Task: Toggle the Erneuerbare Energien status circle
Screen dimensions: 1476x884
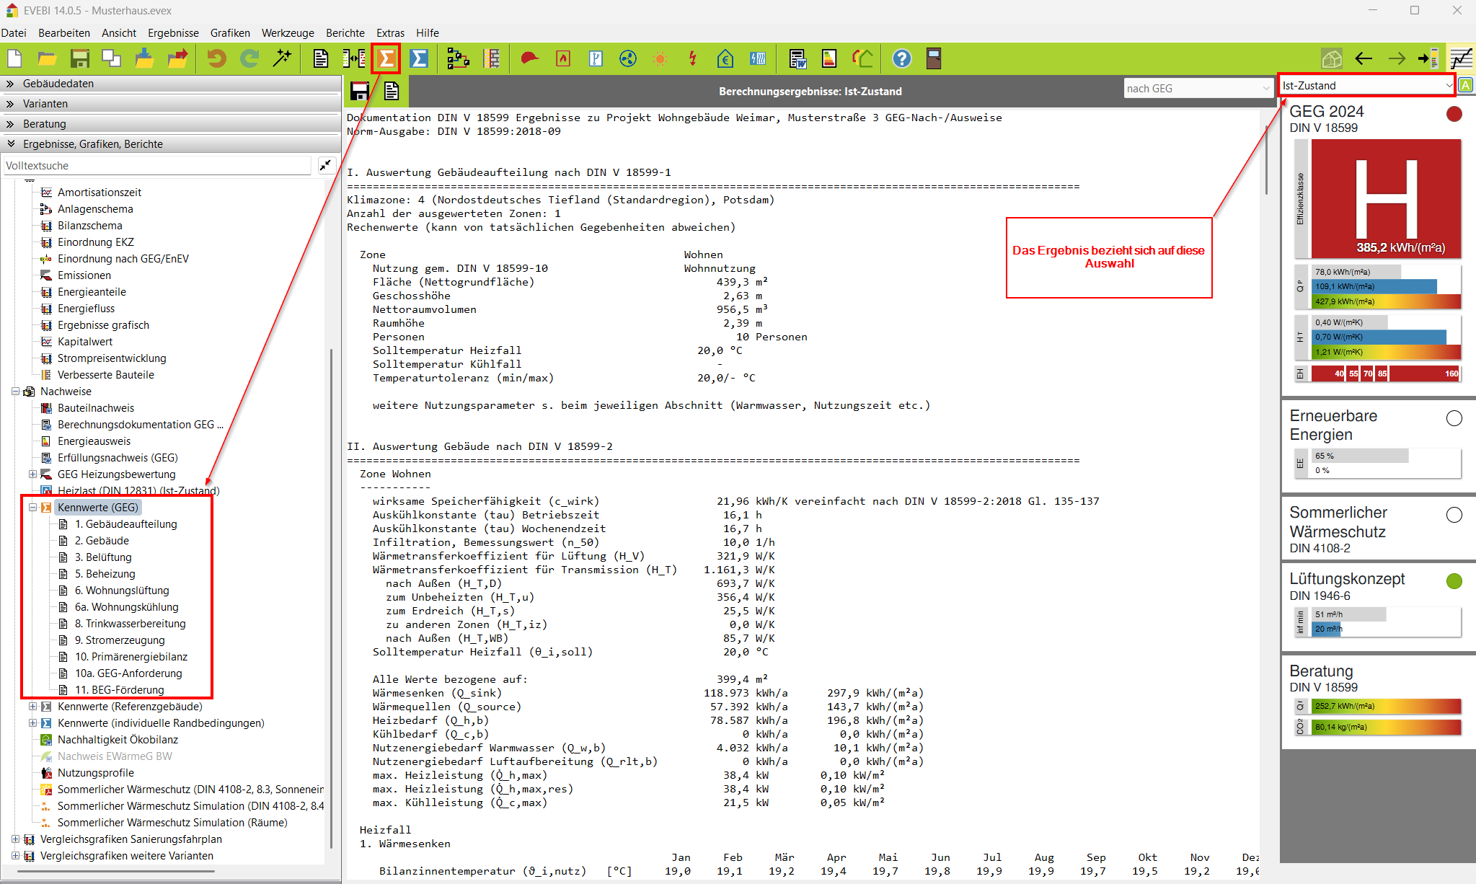Action: coord(1454,418)
